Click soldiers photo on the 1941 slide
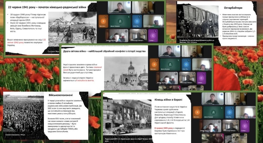The width and height of the screenshot is (263, 143). point(72,29)
